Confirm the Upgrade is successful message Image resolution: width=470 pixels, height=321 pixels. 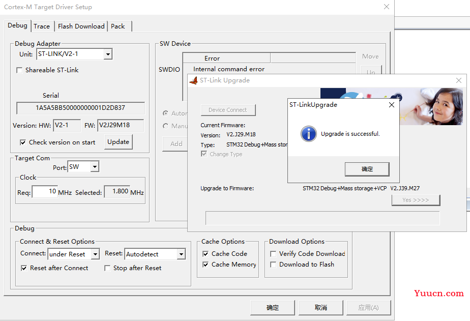pyautogui.click(x=367, y=169)
